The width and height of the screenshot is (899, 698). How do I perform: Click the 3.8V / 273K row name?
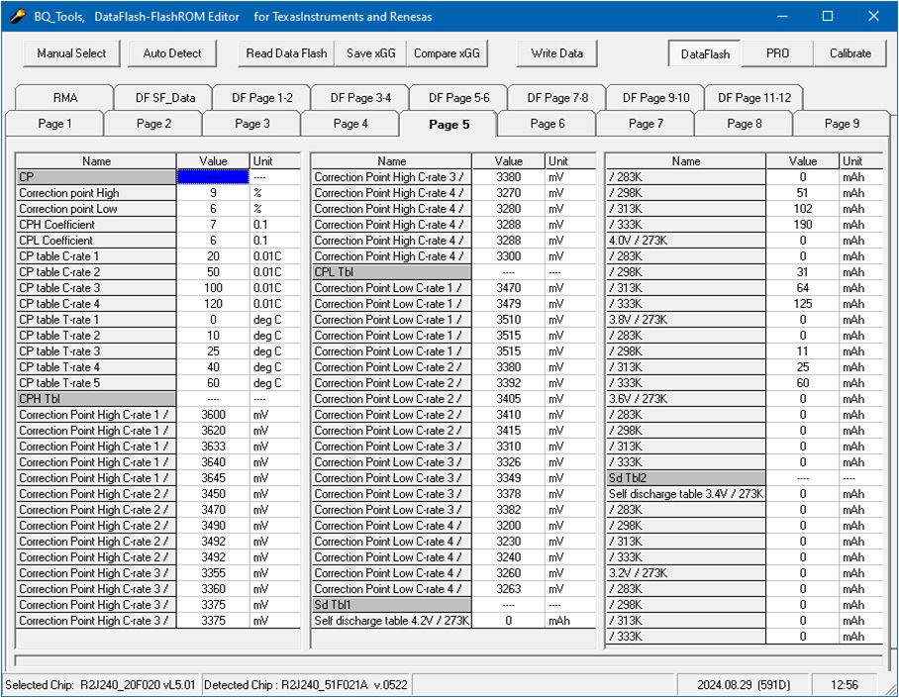[x=686, y=320]
